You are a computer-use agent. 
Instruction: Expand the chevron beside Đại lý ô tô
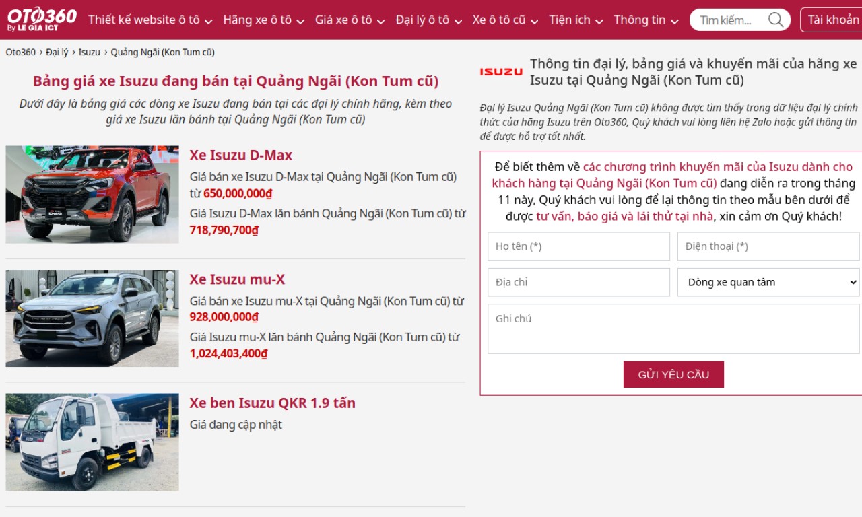click(x=458, y=21)
